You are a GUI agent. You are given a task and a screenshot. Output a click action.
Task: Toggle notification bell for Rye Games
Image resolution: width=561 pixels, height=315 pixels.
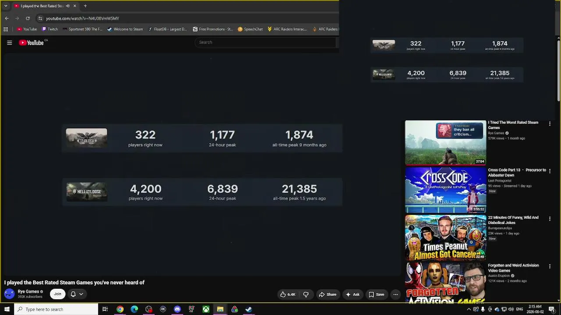[x=76, y=294]
